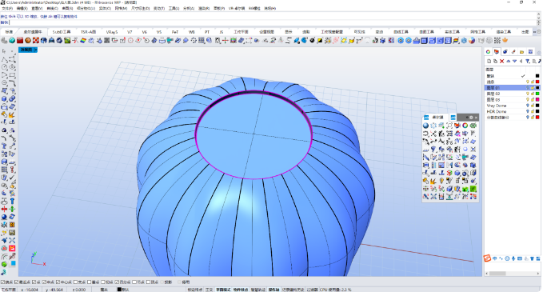Select the 图层 05 layer row

[x=512, y=100]
